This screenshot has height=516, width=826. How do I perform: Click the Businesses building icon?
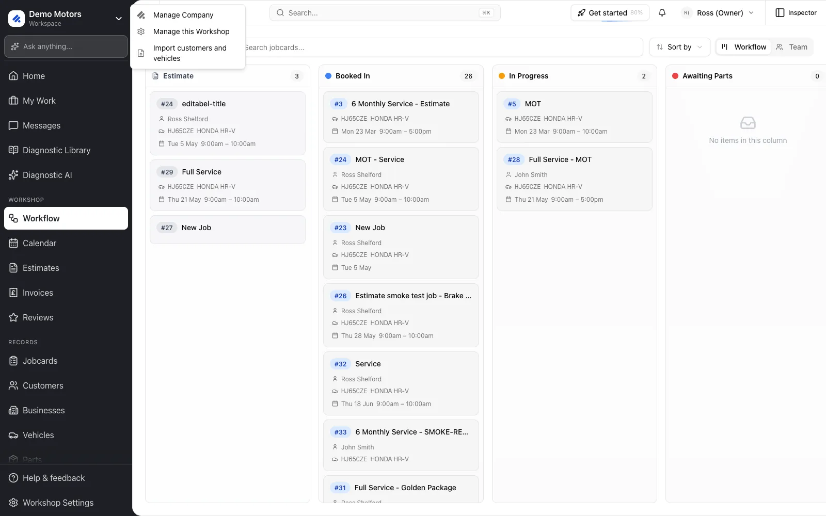13,410
